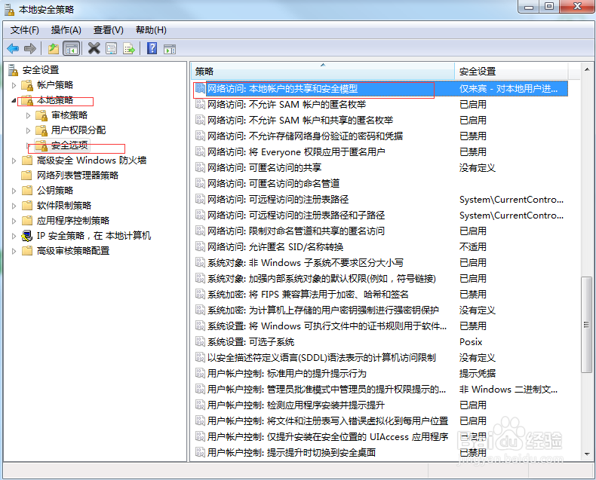The height and width of the screenshot is (480, 596).
Task: Open the 操作(A) menu
Action: click(66, 30)
